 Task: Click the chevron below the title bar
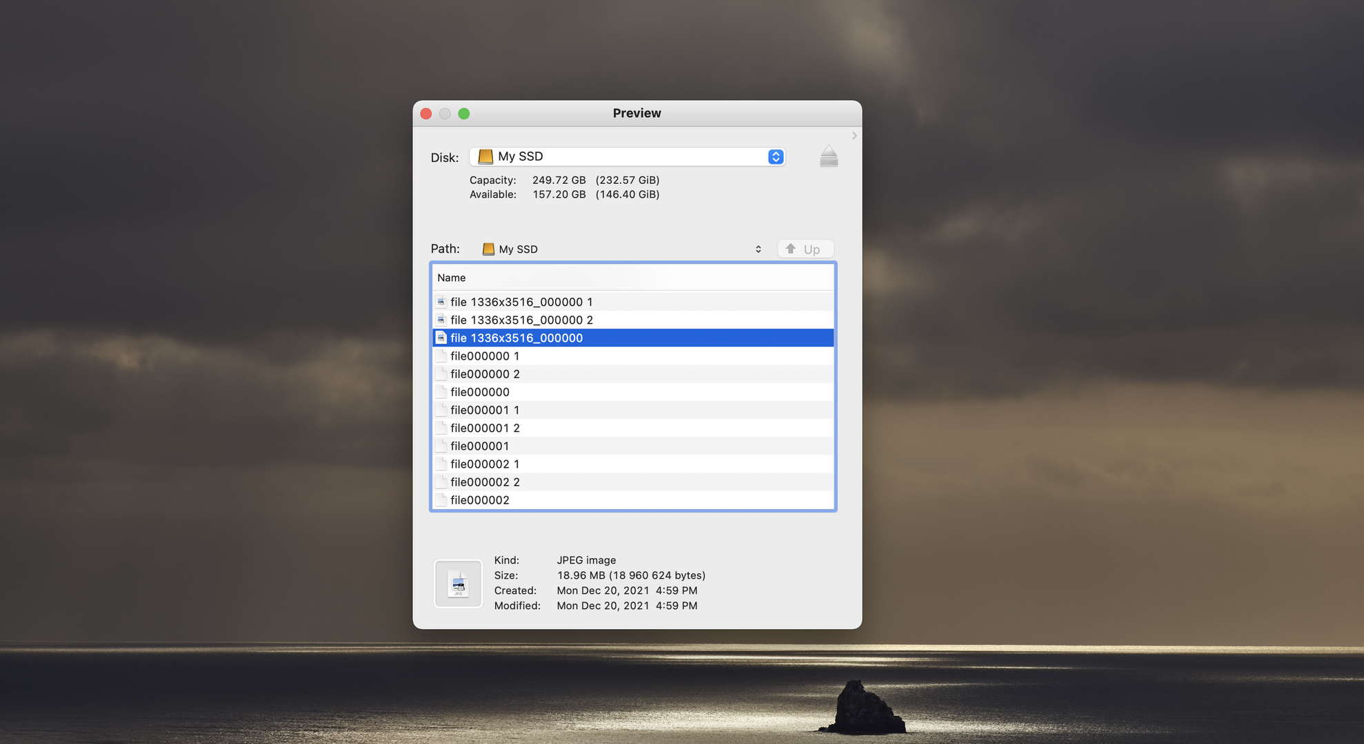pyautogui.click(x=854, y=136)
